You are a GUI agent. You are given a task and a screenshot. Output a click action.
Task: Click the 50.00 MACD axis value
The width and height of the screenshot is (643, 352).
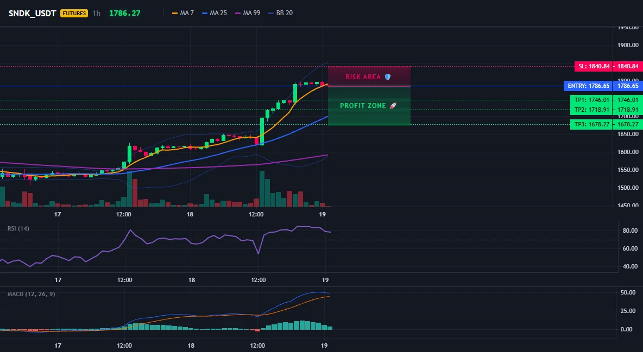pyautogui.click(x=628, y=292)
